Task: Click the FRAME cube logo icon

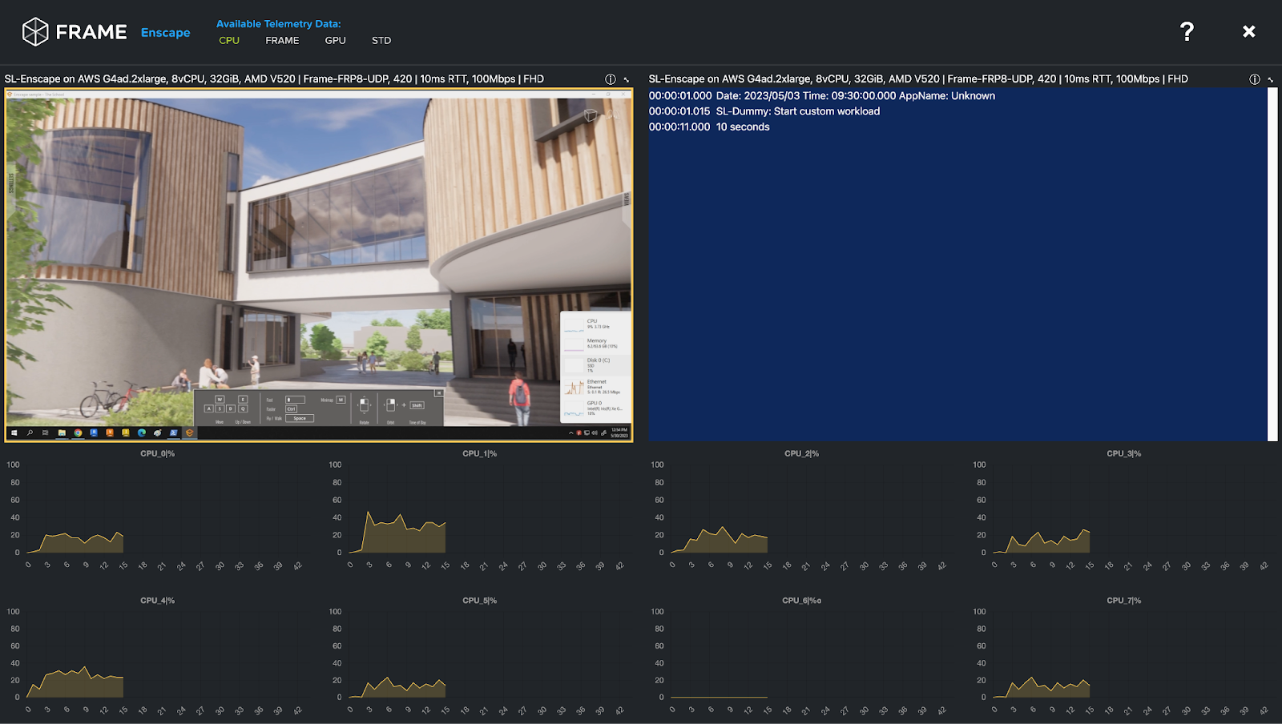Action: coord(35,32)
